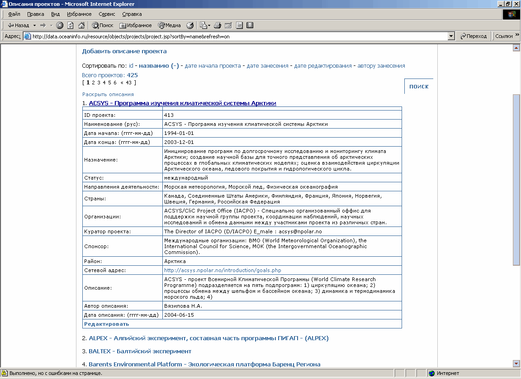The height and width of the screenshot is (379, 521).
Task: Click the scrollbar down arrow
Action: [x=516, y=363]
